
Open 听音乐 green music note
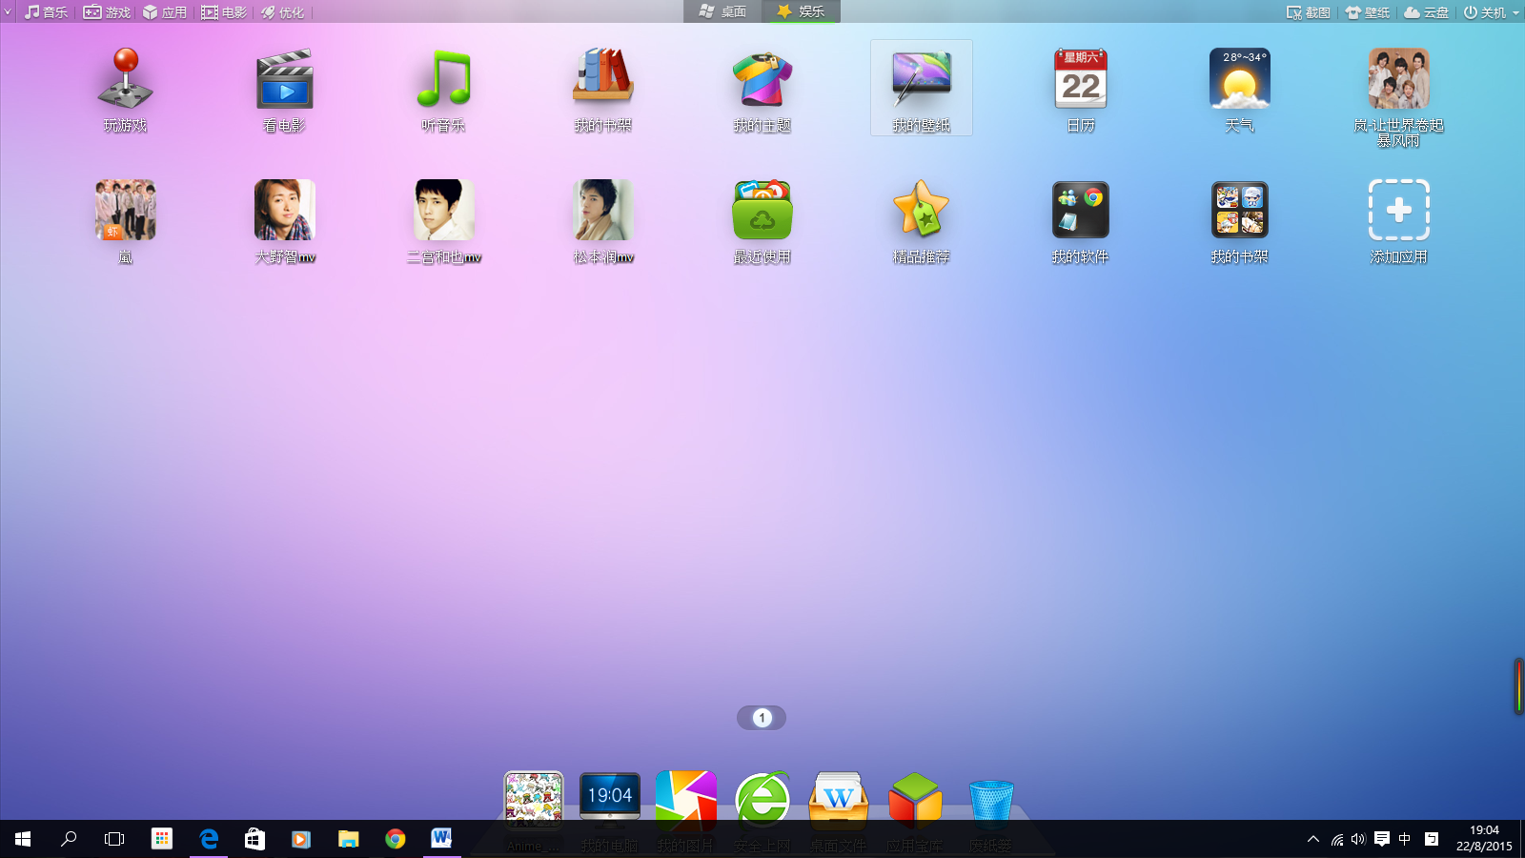[443, 79]
